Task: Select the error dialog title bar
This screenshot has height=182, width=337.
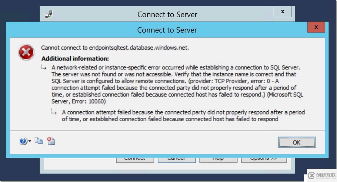Action: coord(167,30)
